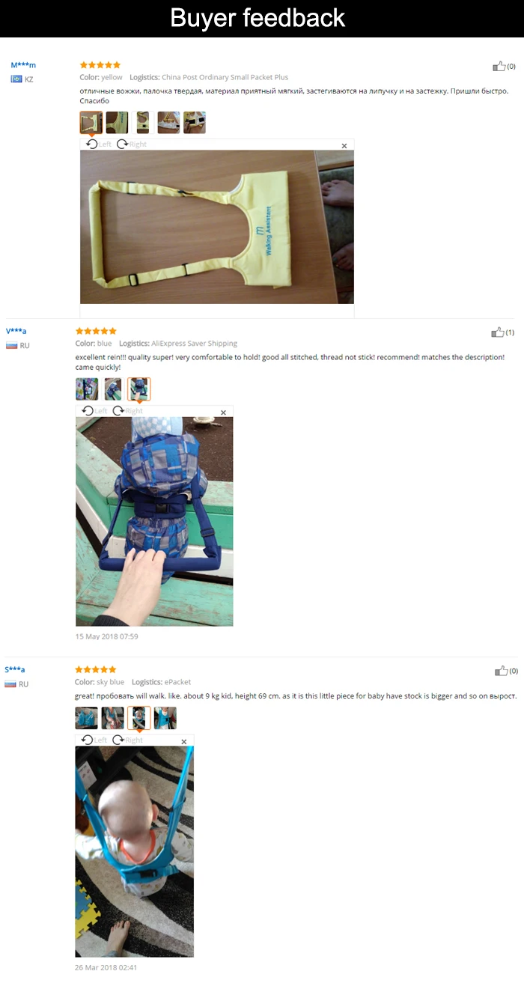Rotate sky blue review photo right
524x989 pixels.
(x=128, y=740)
